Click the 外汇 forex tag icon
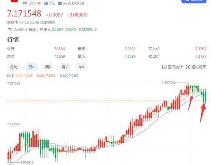This screenshot has height=165, width=211. [x=46, y=3]
